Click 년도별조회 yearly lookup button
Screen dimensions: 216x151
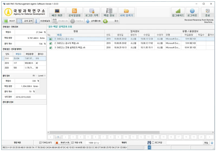click(60, 21)
